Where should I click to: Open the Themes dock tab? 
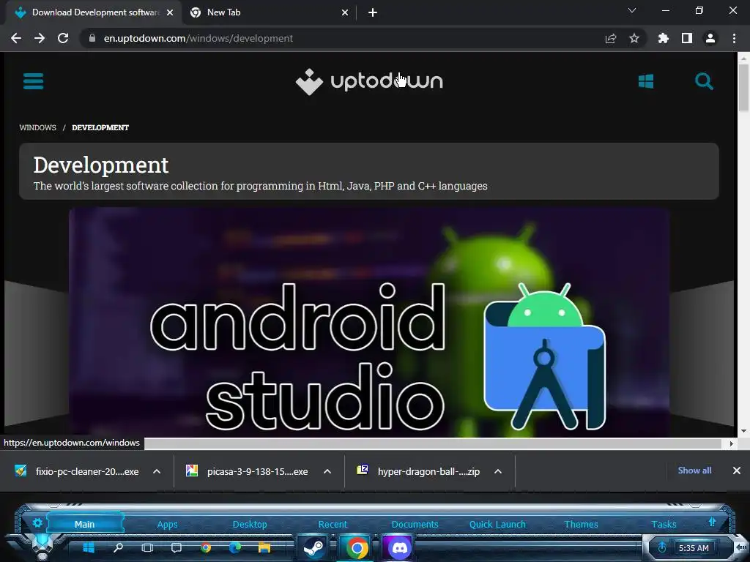pos(581,524)
